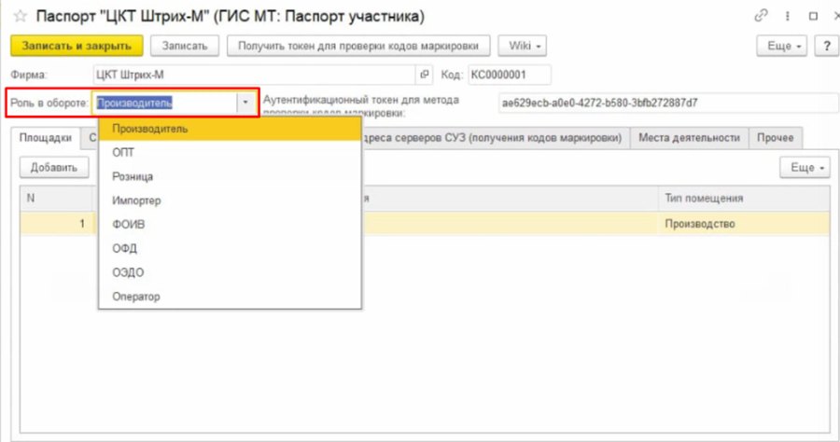
Task: Choose ОФД from the role list
Action: (230, 249)
